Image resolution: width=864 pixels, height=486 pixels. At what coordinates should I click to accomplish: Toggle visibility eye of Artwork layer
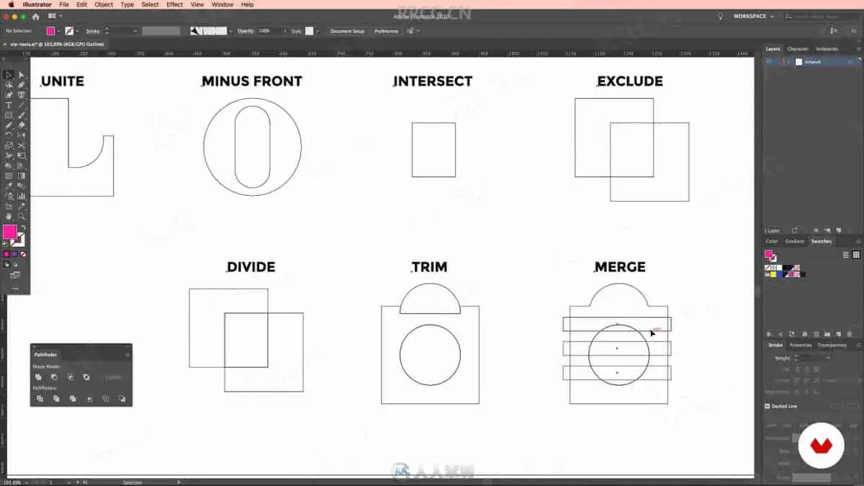[769, 62]
